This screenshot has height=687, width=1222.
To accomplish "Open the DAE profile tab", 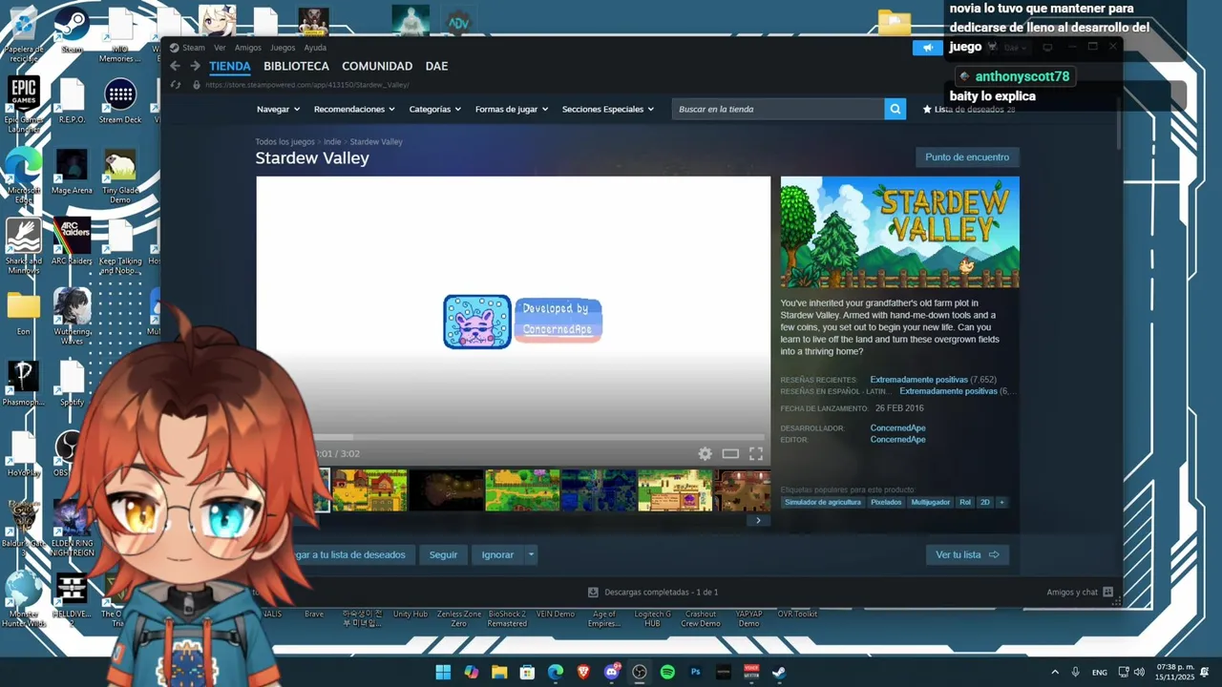I will tap(436, 66).
